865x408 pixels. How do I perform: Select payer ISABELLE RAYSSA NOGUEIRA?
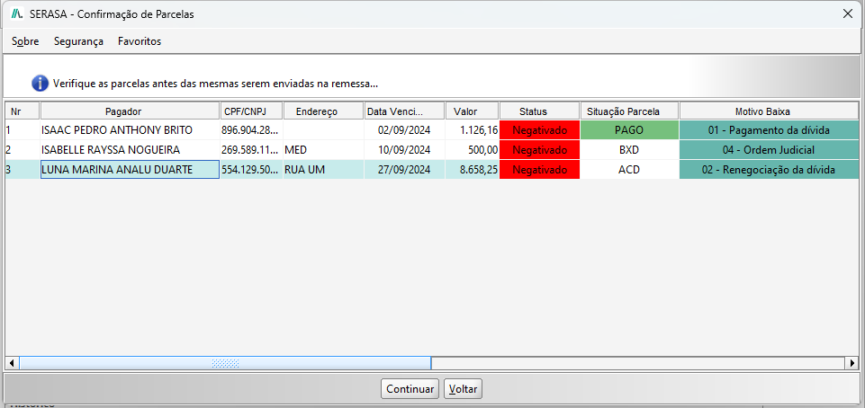pos(130,150)
